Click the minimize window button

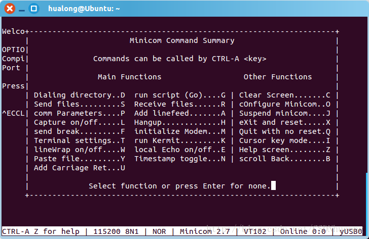(22, 10)
